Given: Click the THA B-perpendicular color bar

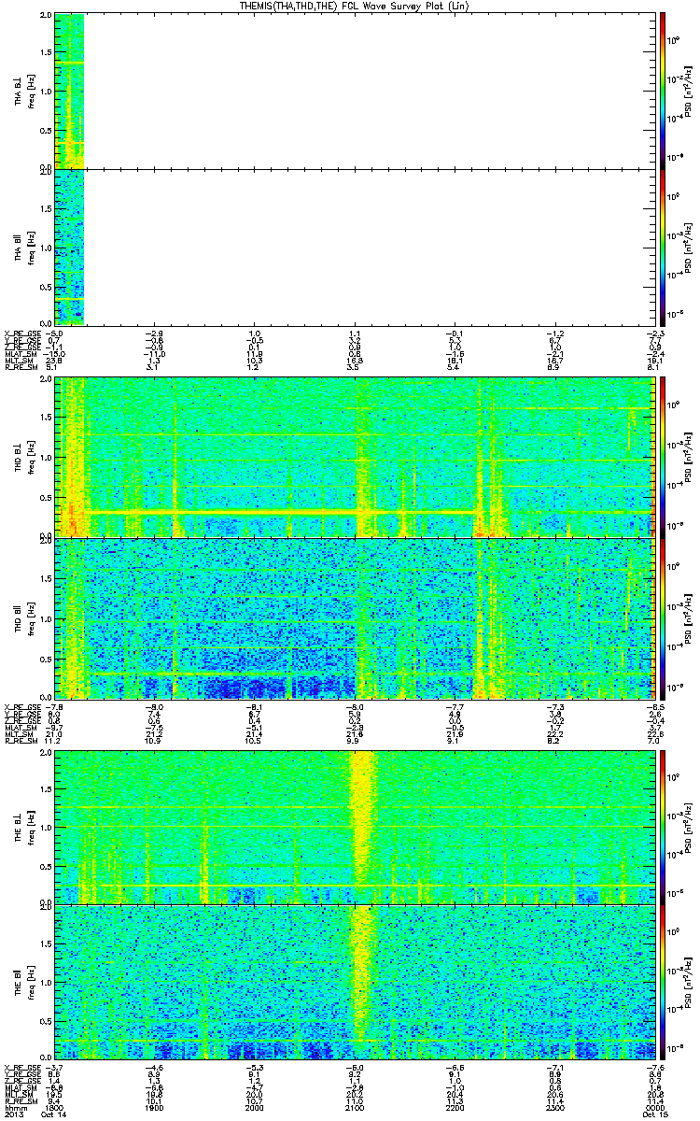Looking at the screenshot, I should 662,90.
